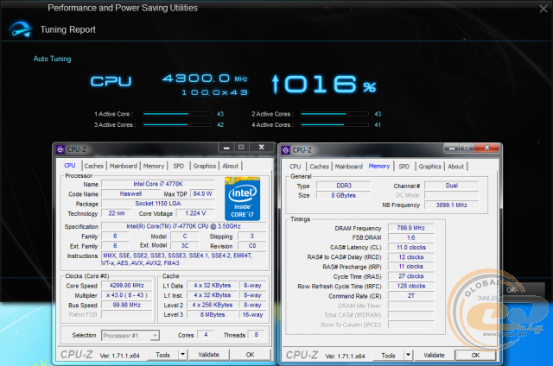Click the Max TDP value 84.0 W

(202, 193)
